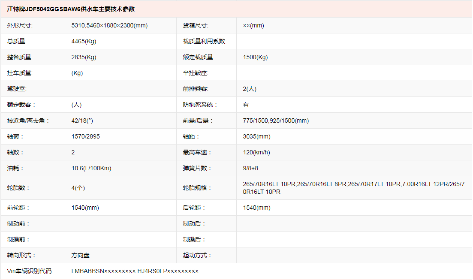473x280 pixels.
Task: Click the 货箱尺寸 label cell
Action: (196, 25)
